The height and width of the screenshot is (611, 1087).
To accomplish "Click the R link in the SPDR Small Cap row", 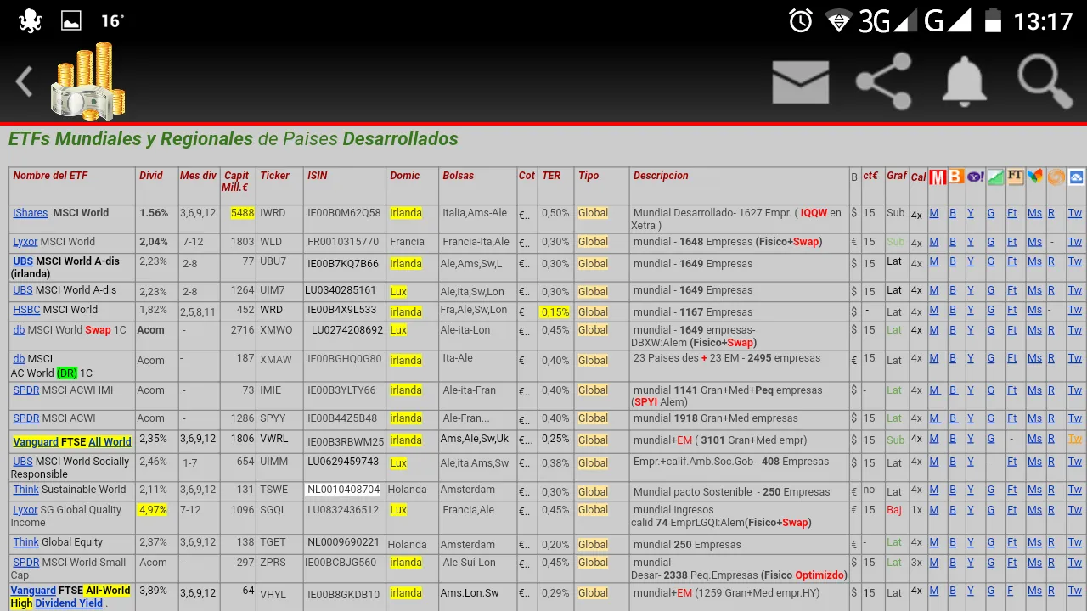I will coord(1051,563).
